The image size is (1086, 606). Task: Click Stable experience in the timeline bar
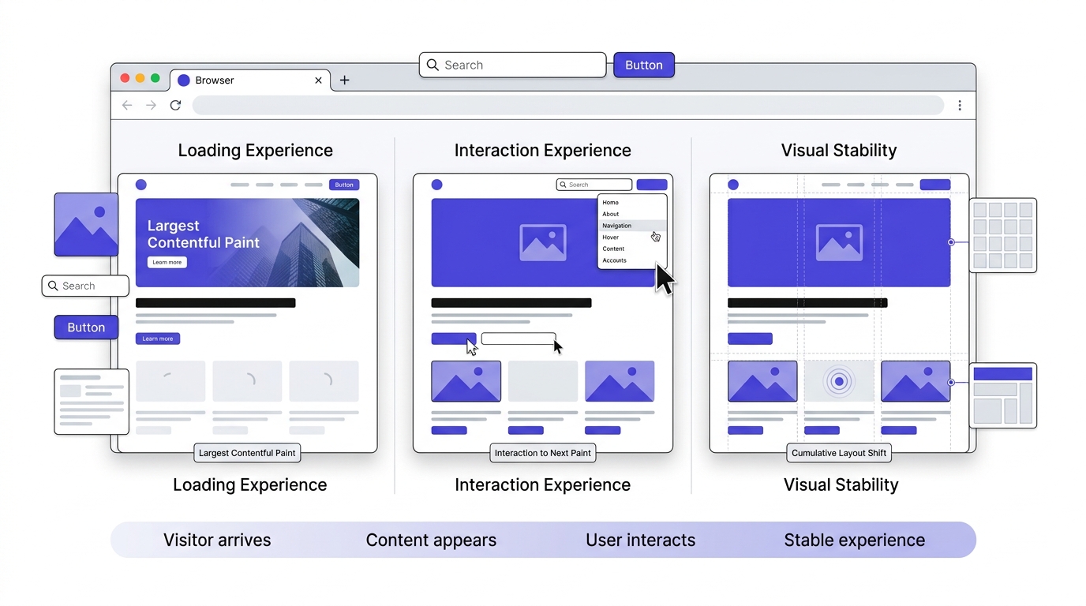855,541
